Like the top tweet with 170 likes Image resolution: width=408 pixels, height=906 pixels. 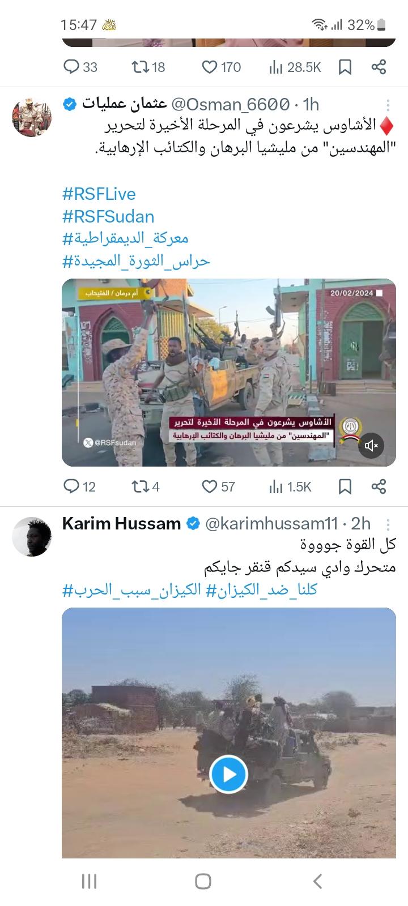pyautogui.click(x=222, y=67)
